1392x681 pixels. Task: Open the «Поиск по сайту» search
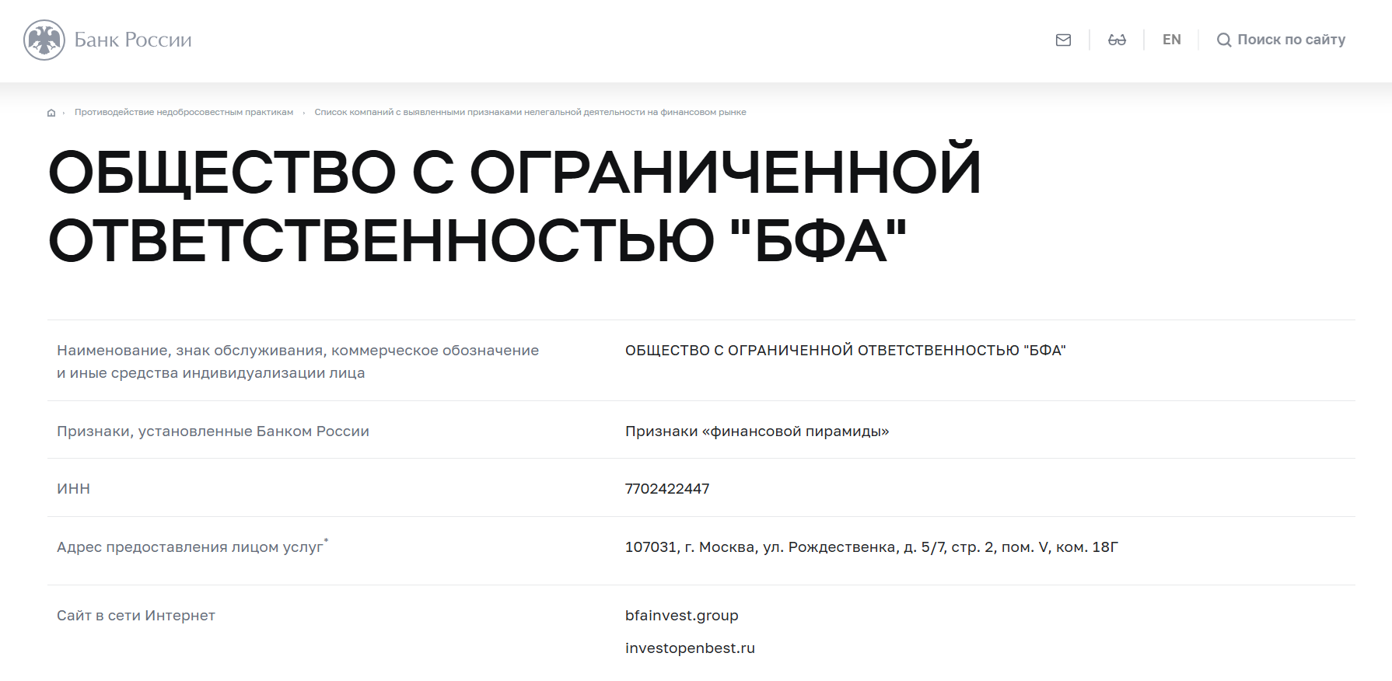pos(1281,40)
